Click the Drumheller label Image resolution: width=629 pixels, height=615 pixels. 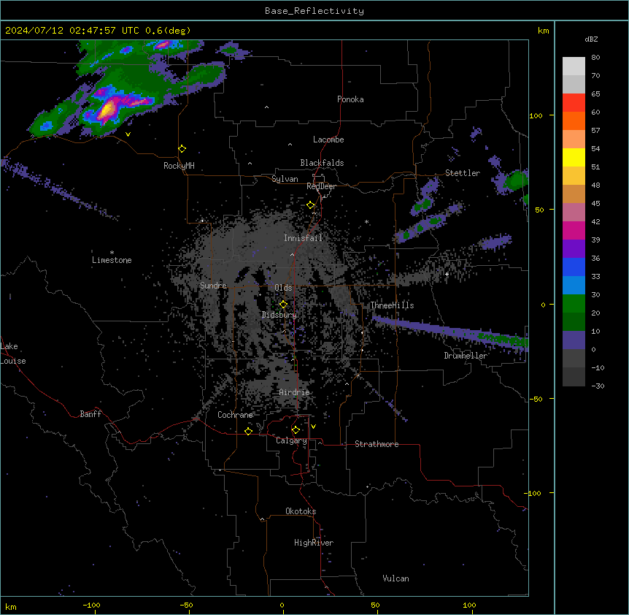466,356
